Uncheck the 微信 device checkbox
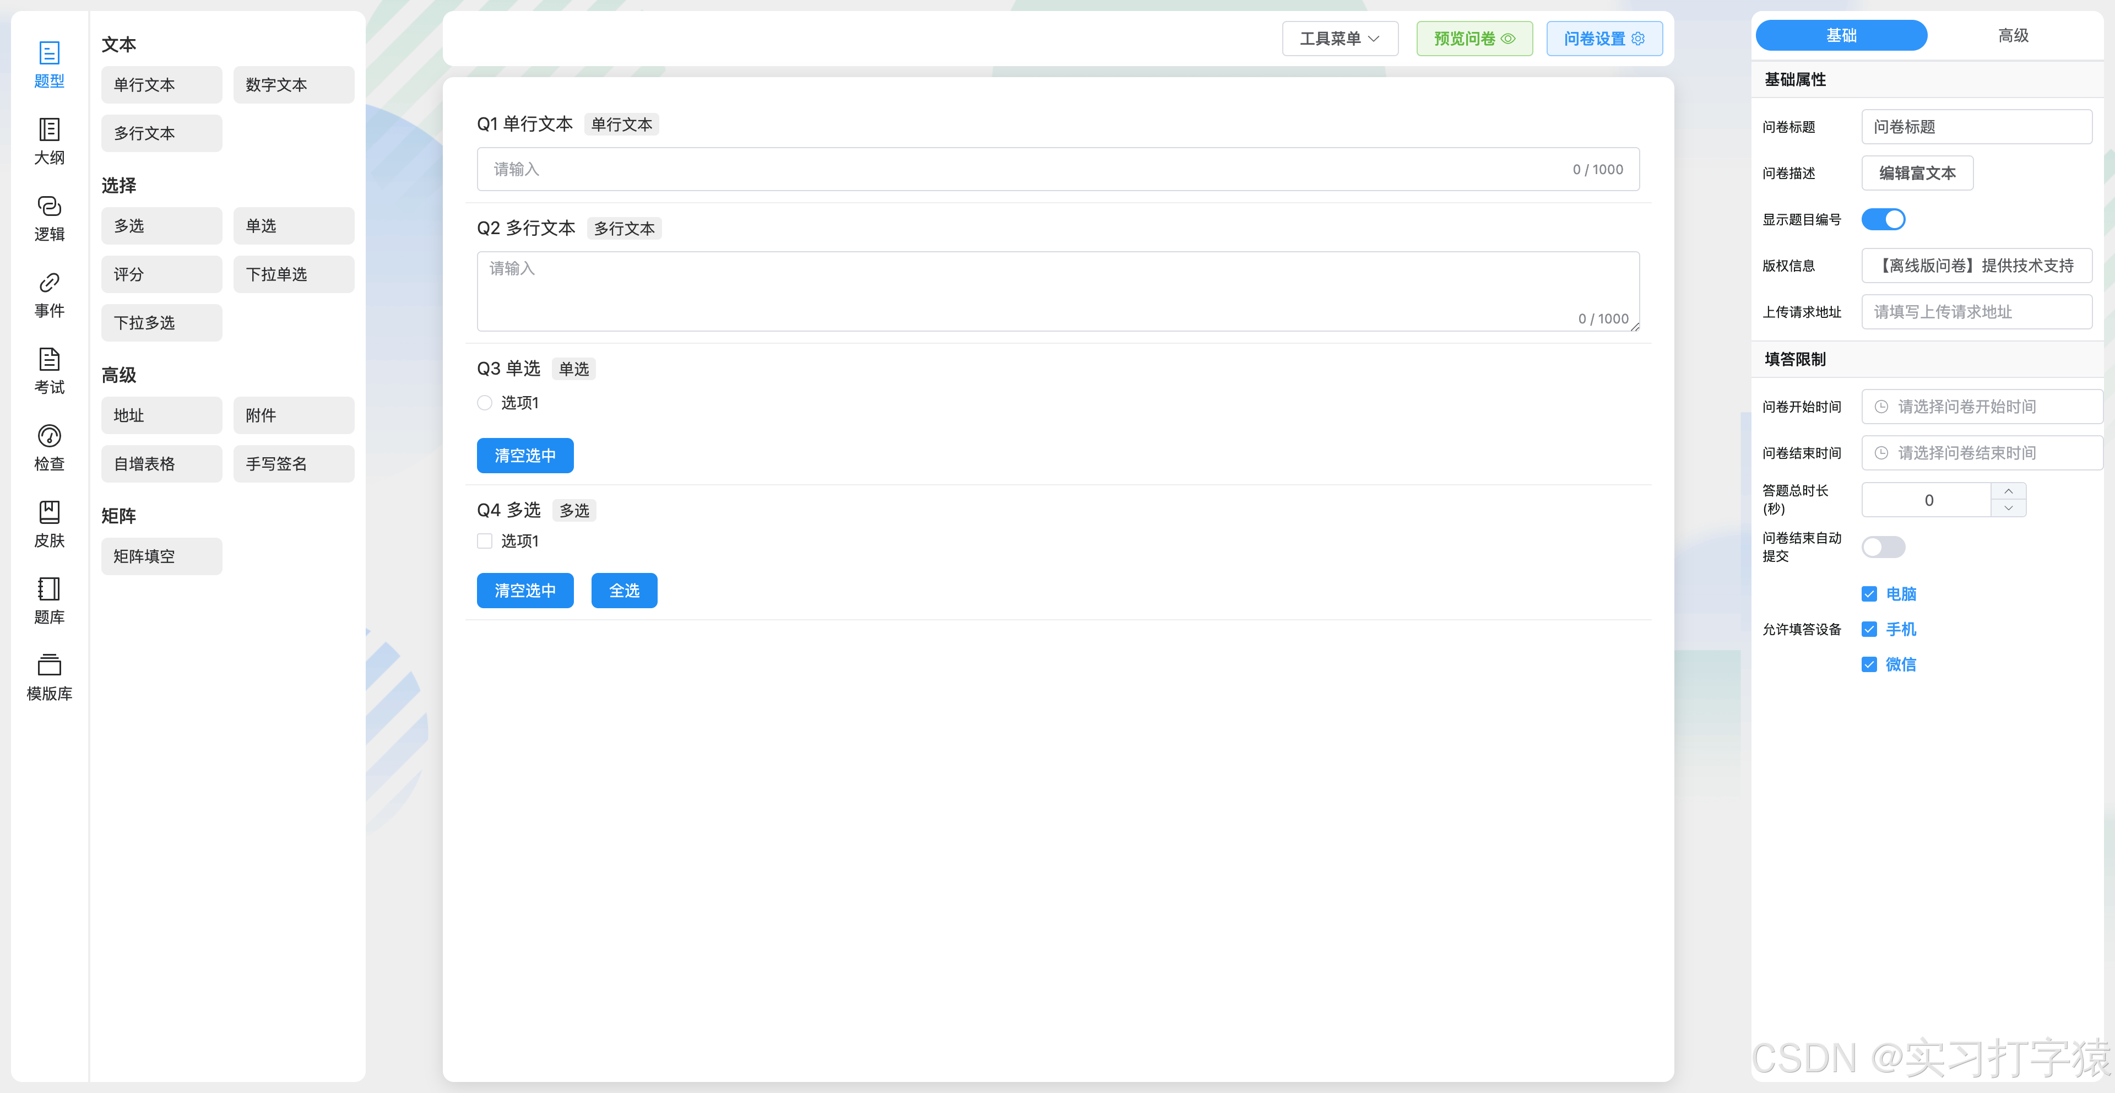Viewport: 2115px width, 1093px height. point(1869,664)
